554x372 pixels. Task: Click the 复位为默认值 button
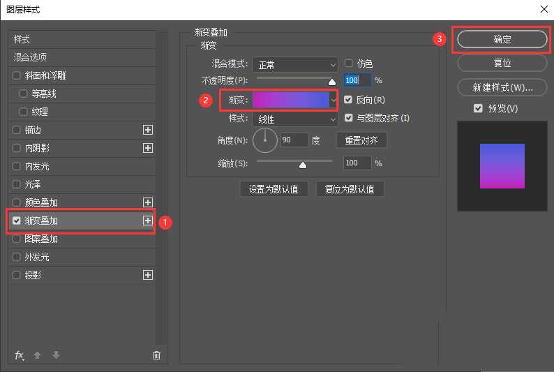(350, 189)
